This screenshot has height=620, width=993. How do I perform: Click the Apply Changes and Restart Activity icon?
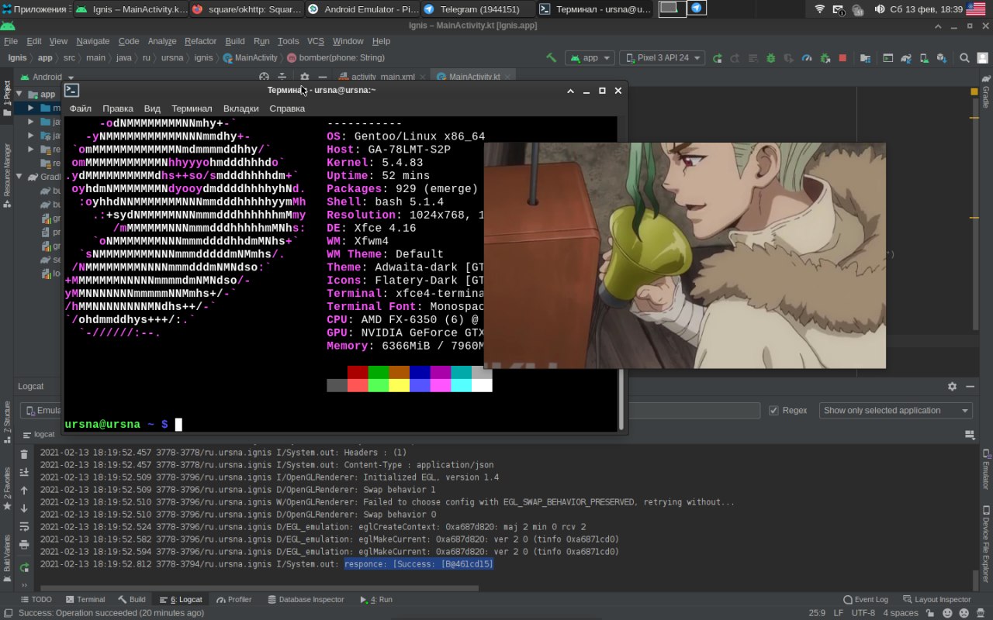point(735,58)
